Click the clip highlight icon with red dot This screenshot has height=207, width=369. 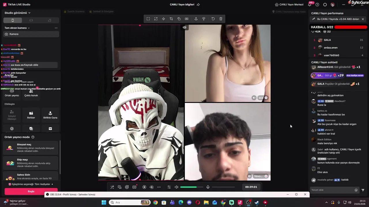pyautogui.click(x=134, y=187)
